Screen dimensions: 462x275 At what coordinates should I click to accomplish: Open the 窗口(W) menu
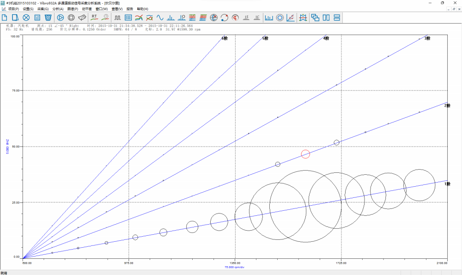point(102,9)
